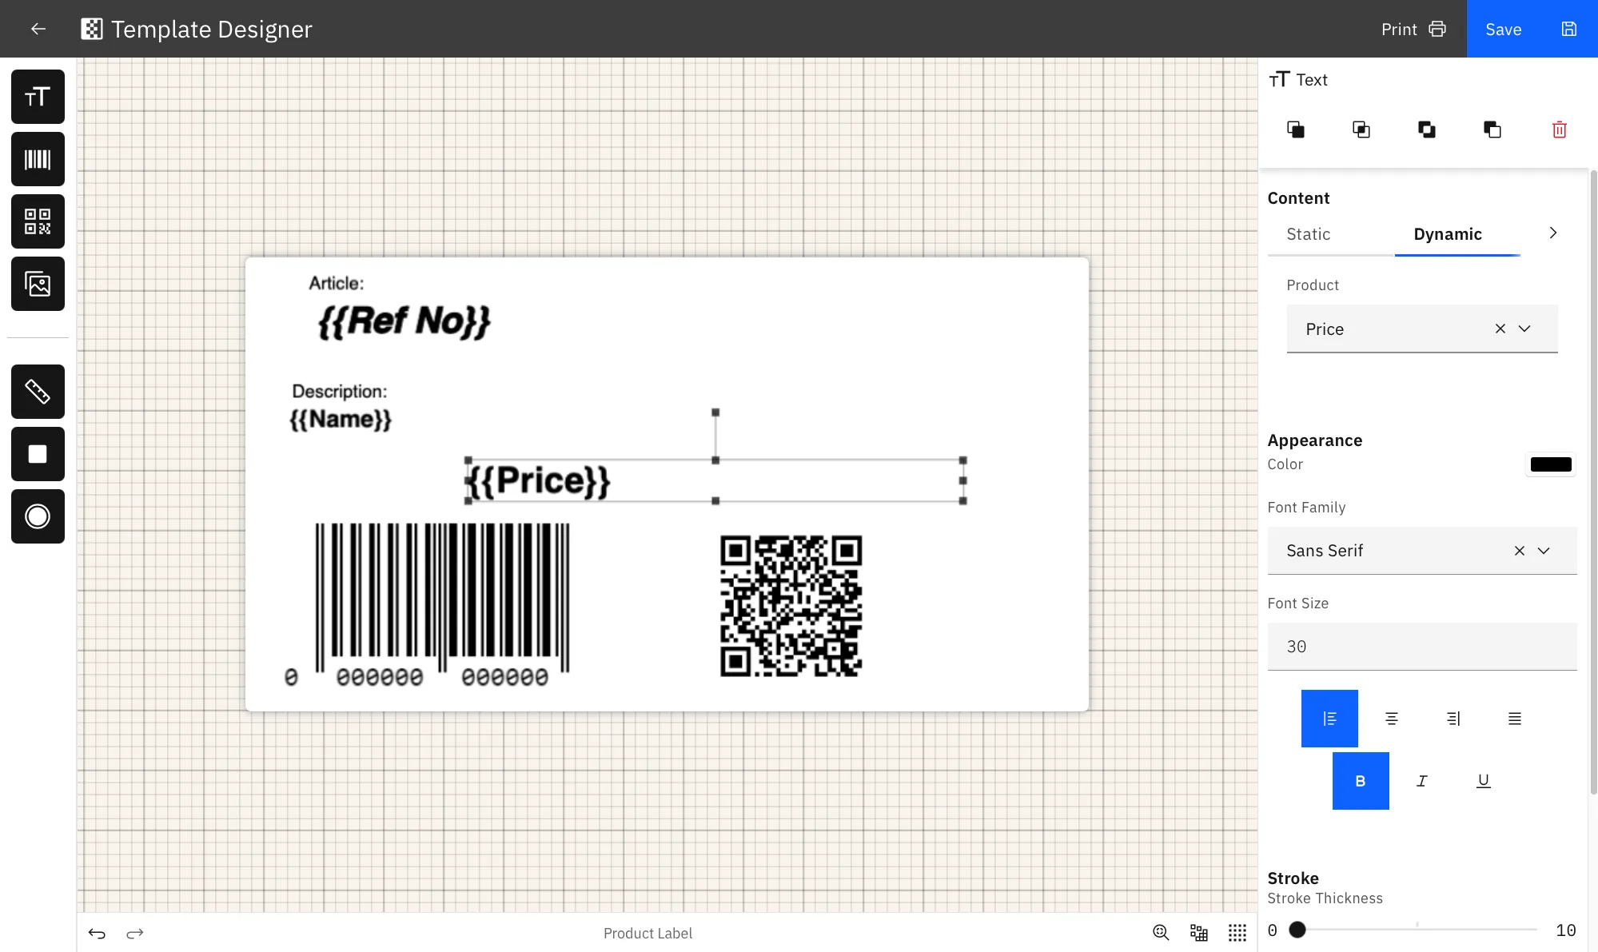Show next content tabs chevron

(1552, 233)
